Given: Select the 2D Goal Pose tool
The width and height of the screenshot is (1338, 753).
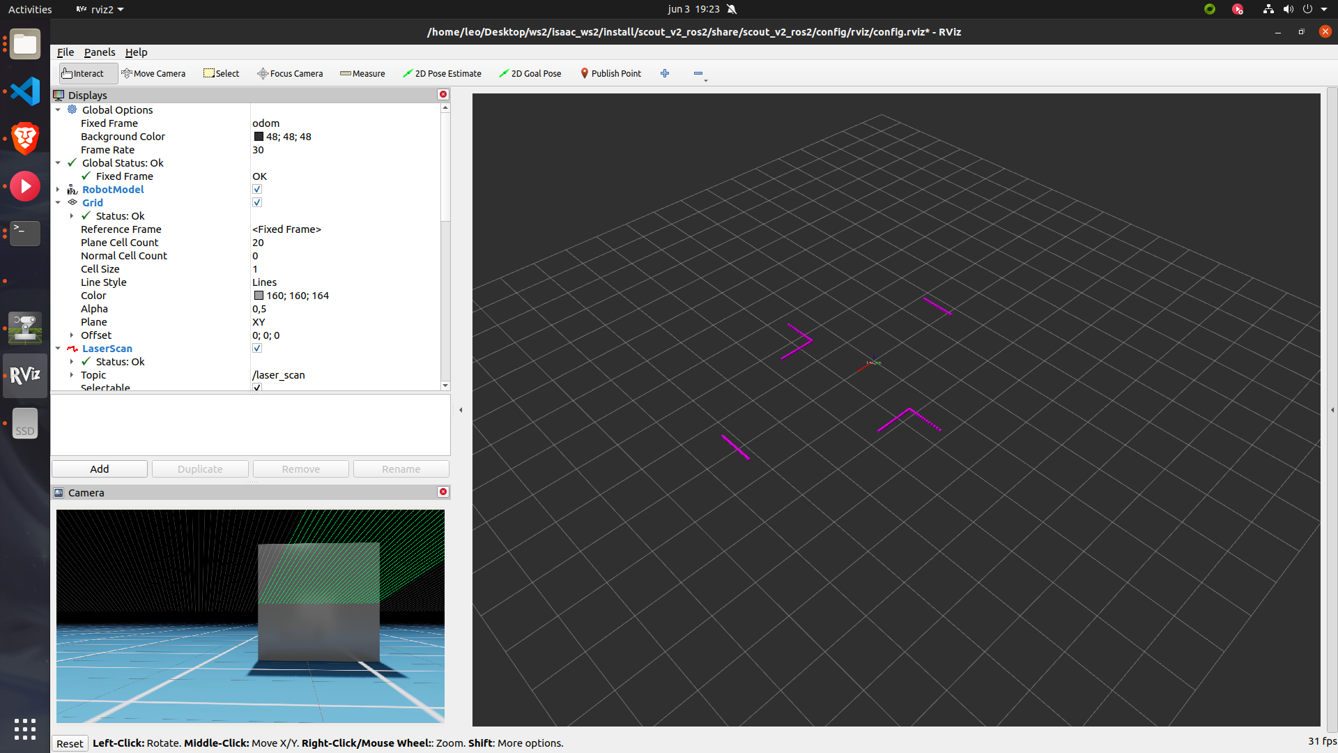Looking at the screenshot, I should (x=530, y=73).
